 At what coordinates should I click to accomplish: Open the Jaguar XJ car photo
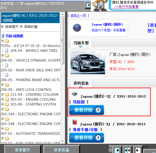pyautogui.click(x=88, y=63)
